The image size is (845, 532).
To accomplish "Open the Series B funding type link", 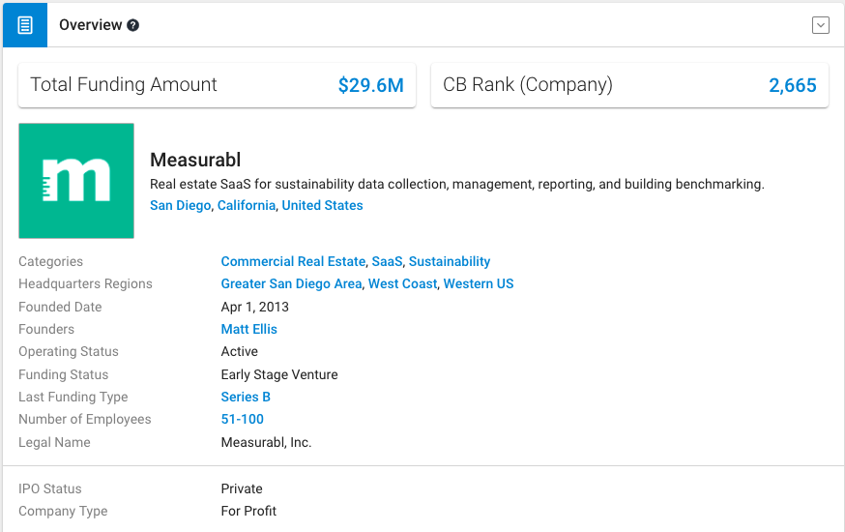I will (246, 397).
